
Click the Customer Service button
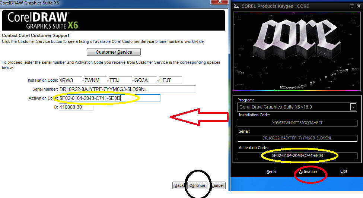point(114,52)
